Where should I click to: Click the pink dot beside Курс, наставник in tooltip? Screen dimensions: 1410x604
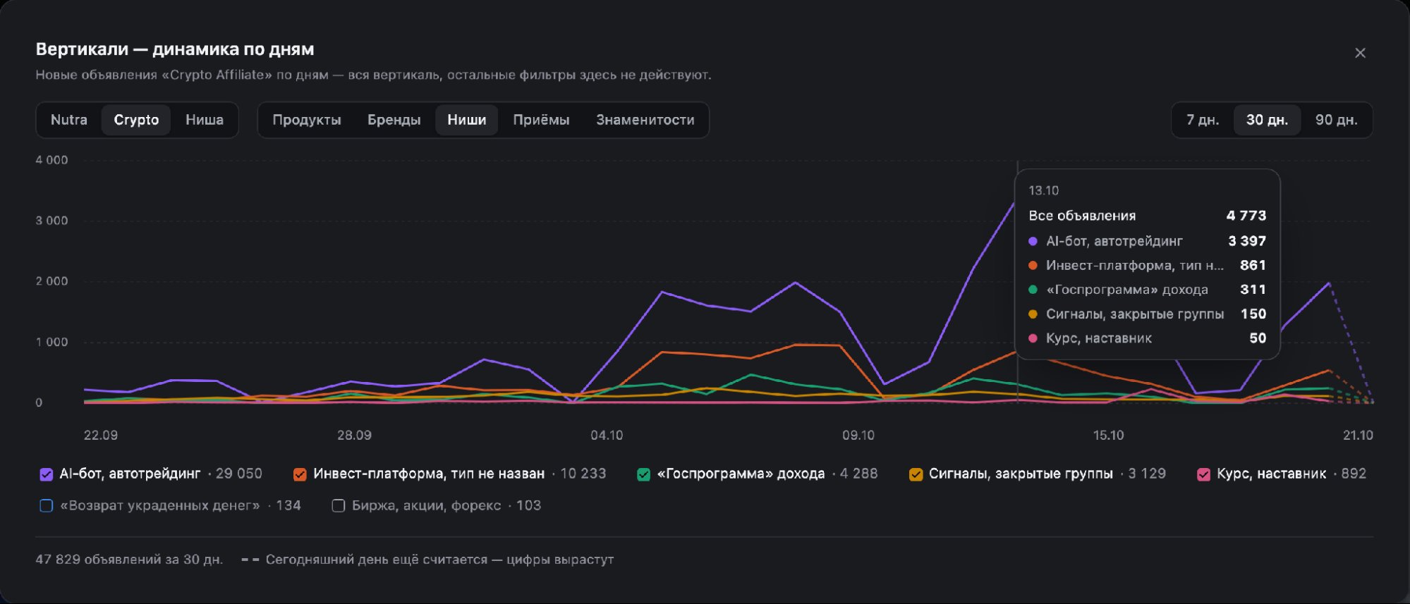pyautogui.click(x=1033, y=338)
